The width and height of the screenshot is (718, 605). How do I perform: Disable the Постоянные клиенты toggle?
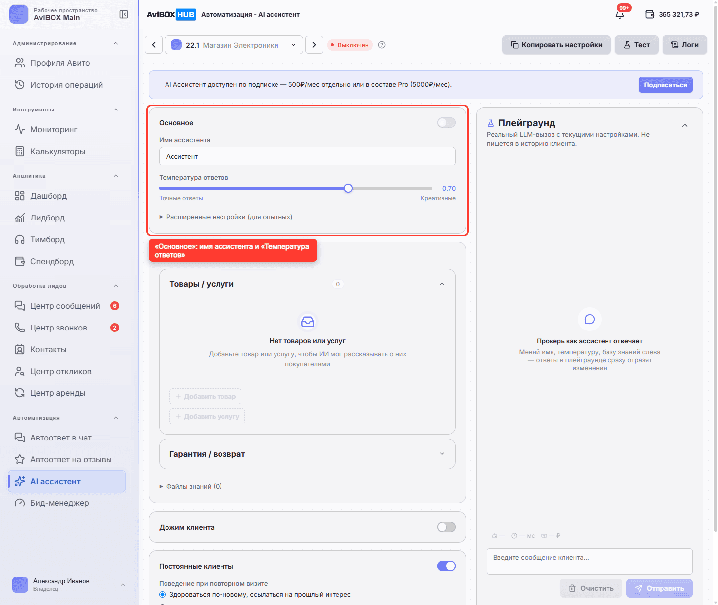[x=446, y=566]
